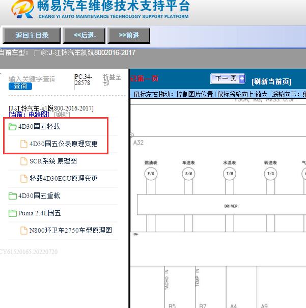Go to next page with 下一页

coord(228,78)
